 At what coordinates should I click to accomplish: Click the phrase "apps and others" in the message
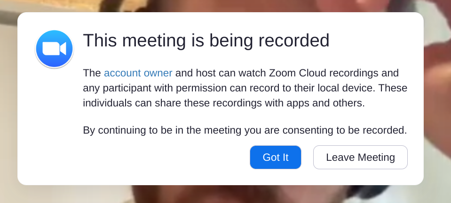[x=325, y=103]
